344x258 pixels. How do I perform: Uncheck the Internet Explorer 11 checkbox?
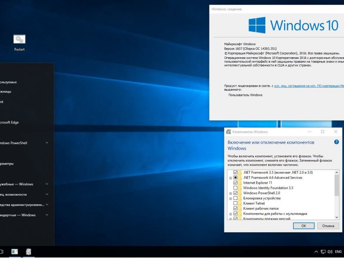click(x=235, y=183)
